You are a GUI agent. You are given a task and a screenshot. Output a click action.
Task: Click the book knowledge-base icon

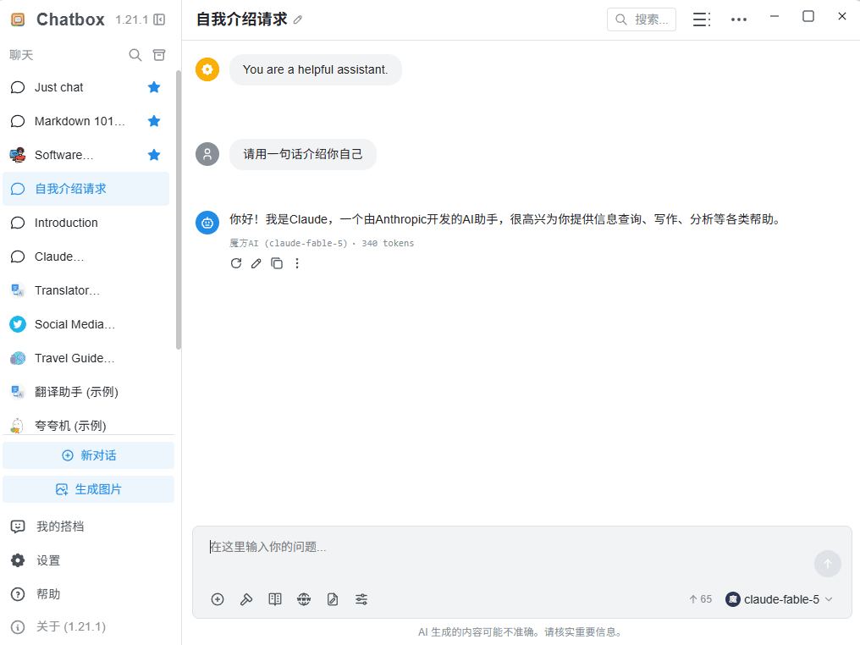point(275,599)
